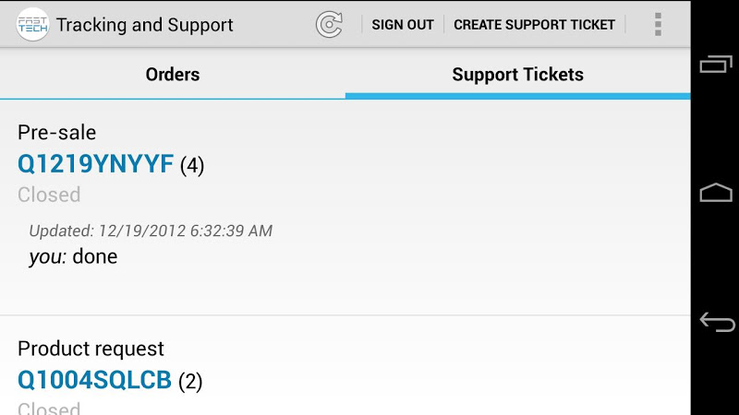Tap the Android recent apps button
739x415 pixels.
[716, 65]
